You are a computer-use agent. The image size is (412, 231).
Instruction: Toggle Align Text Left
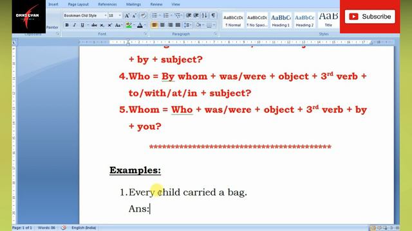tap(154, 25)
